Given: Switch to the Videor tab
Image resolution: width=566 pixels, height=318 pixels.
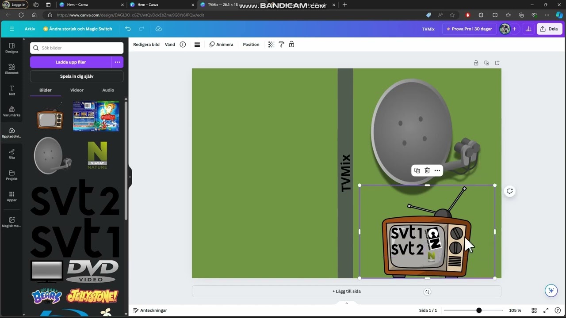Looking at the screenshot, I should coord(77,90).
